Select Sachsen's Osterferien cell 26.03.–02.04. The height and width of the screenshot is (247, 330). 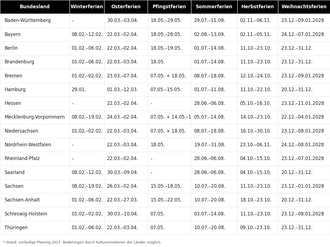click(122, 186)
